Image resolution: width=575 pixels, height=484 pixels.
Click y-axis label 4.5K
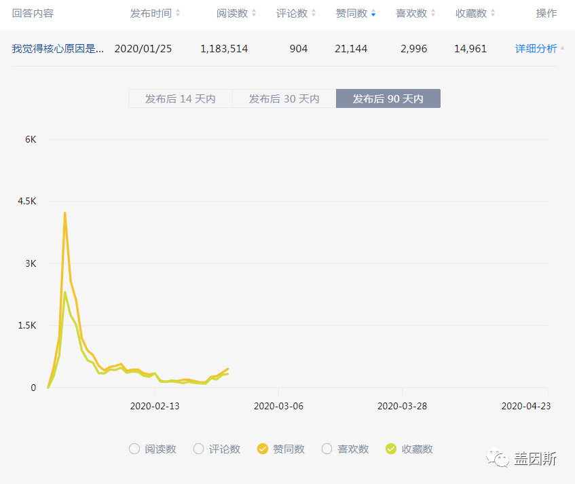pyautogui.click(x=27, y=201)
